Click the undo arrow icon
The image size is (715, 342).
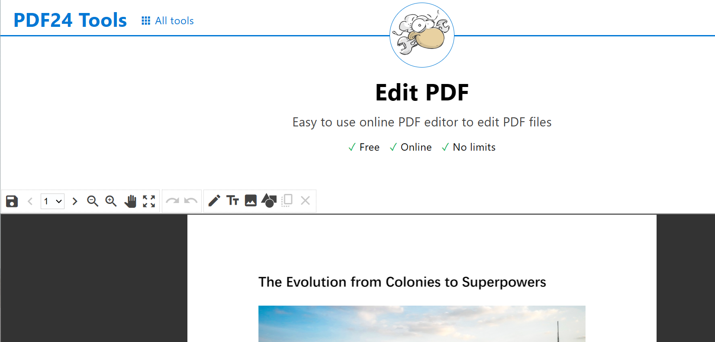191,201
